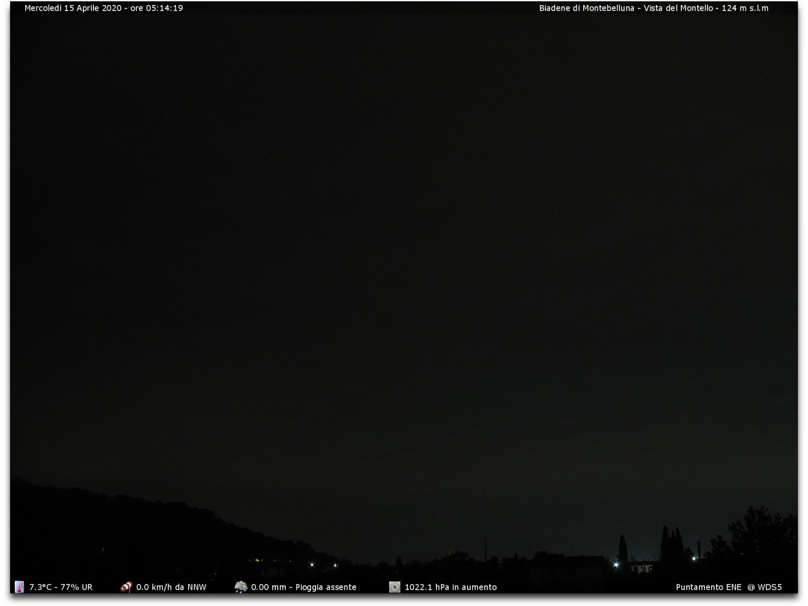The width and height of the screenshot is (808, 606).
Task: Click the '@ WDS5' label
Action: (x=765, y=587)
